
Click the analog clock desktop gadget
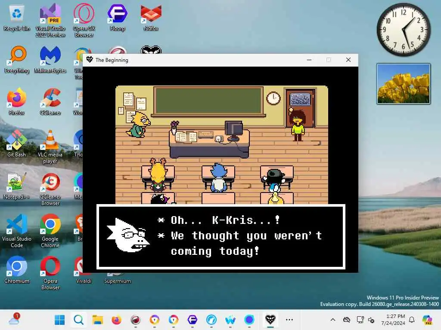coord(403,30)
